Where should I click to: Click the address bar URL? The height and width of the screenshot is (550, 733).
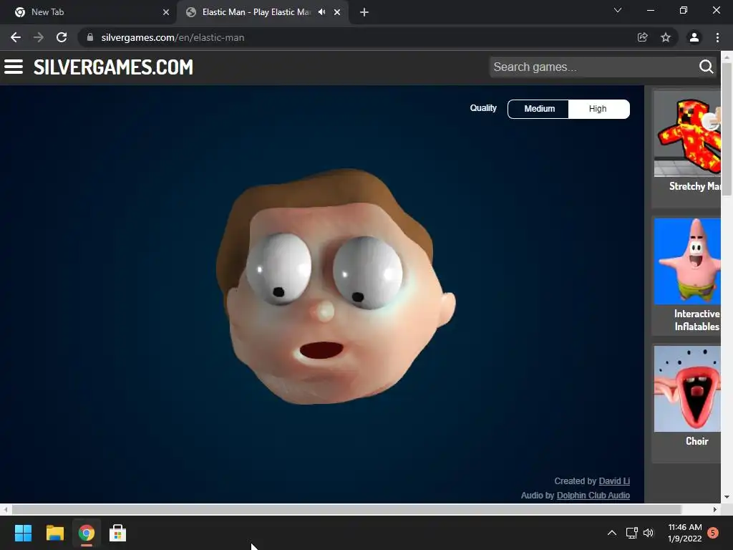click(173, 37)
